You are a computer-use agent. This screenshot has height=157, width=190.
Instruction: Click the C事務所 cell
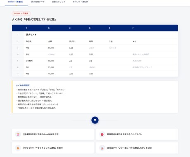(29, 61)
